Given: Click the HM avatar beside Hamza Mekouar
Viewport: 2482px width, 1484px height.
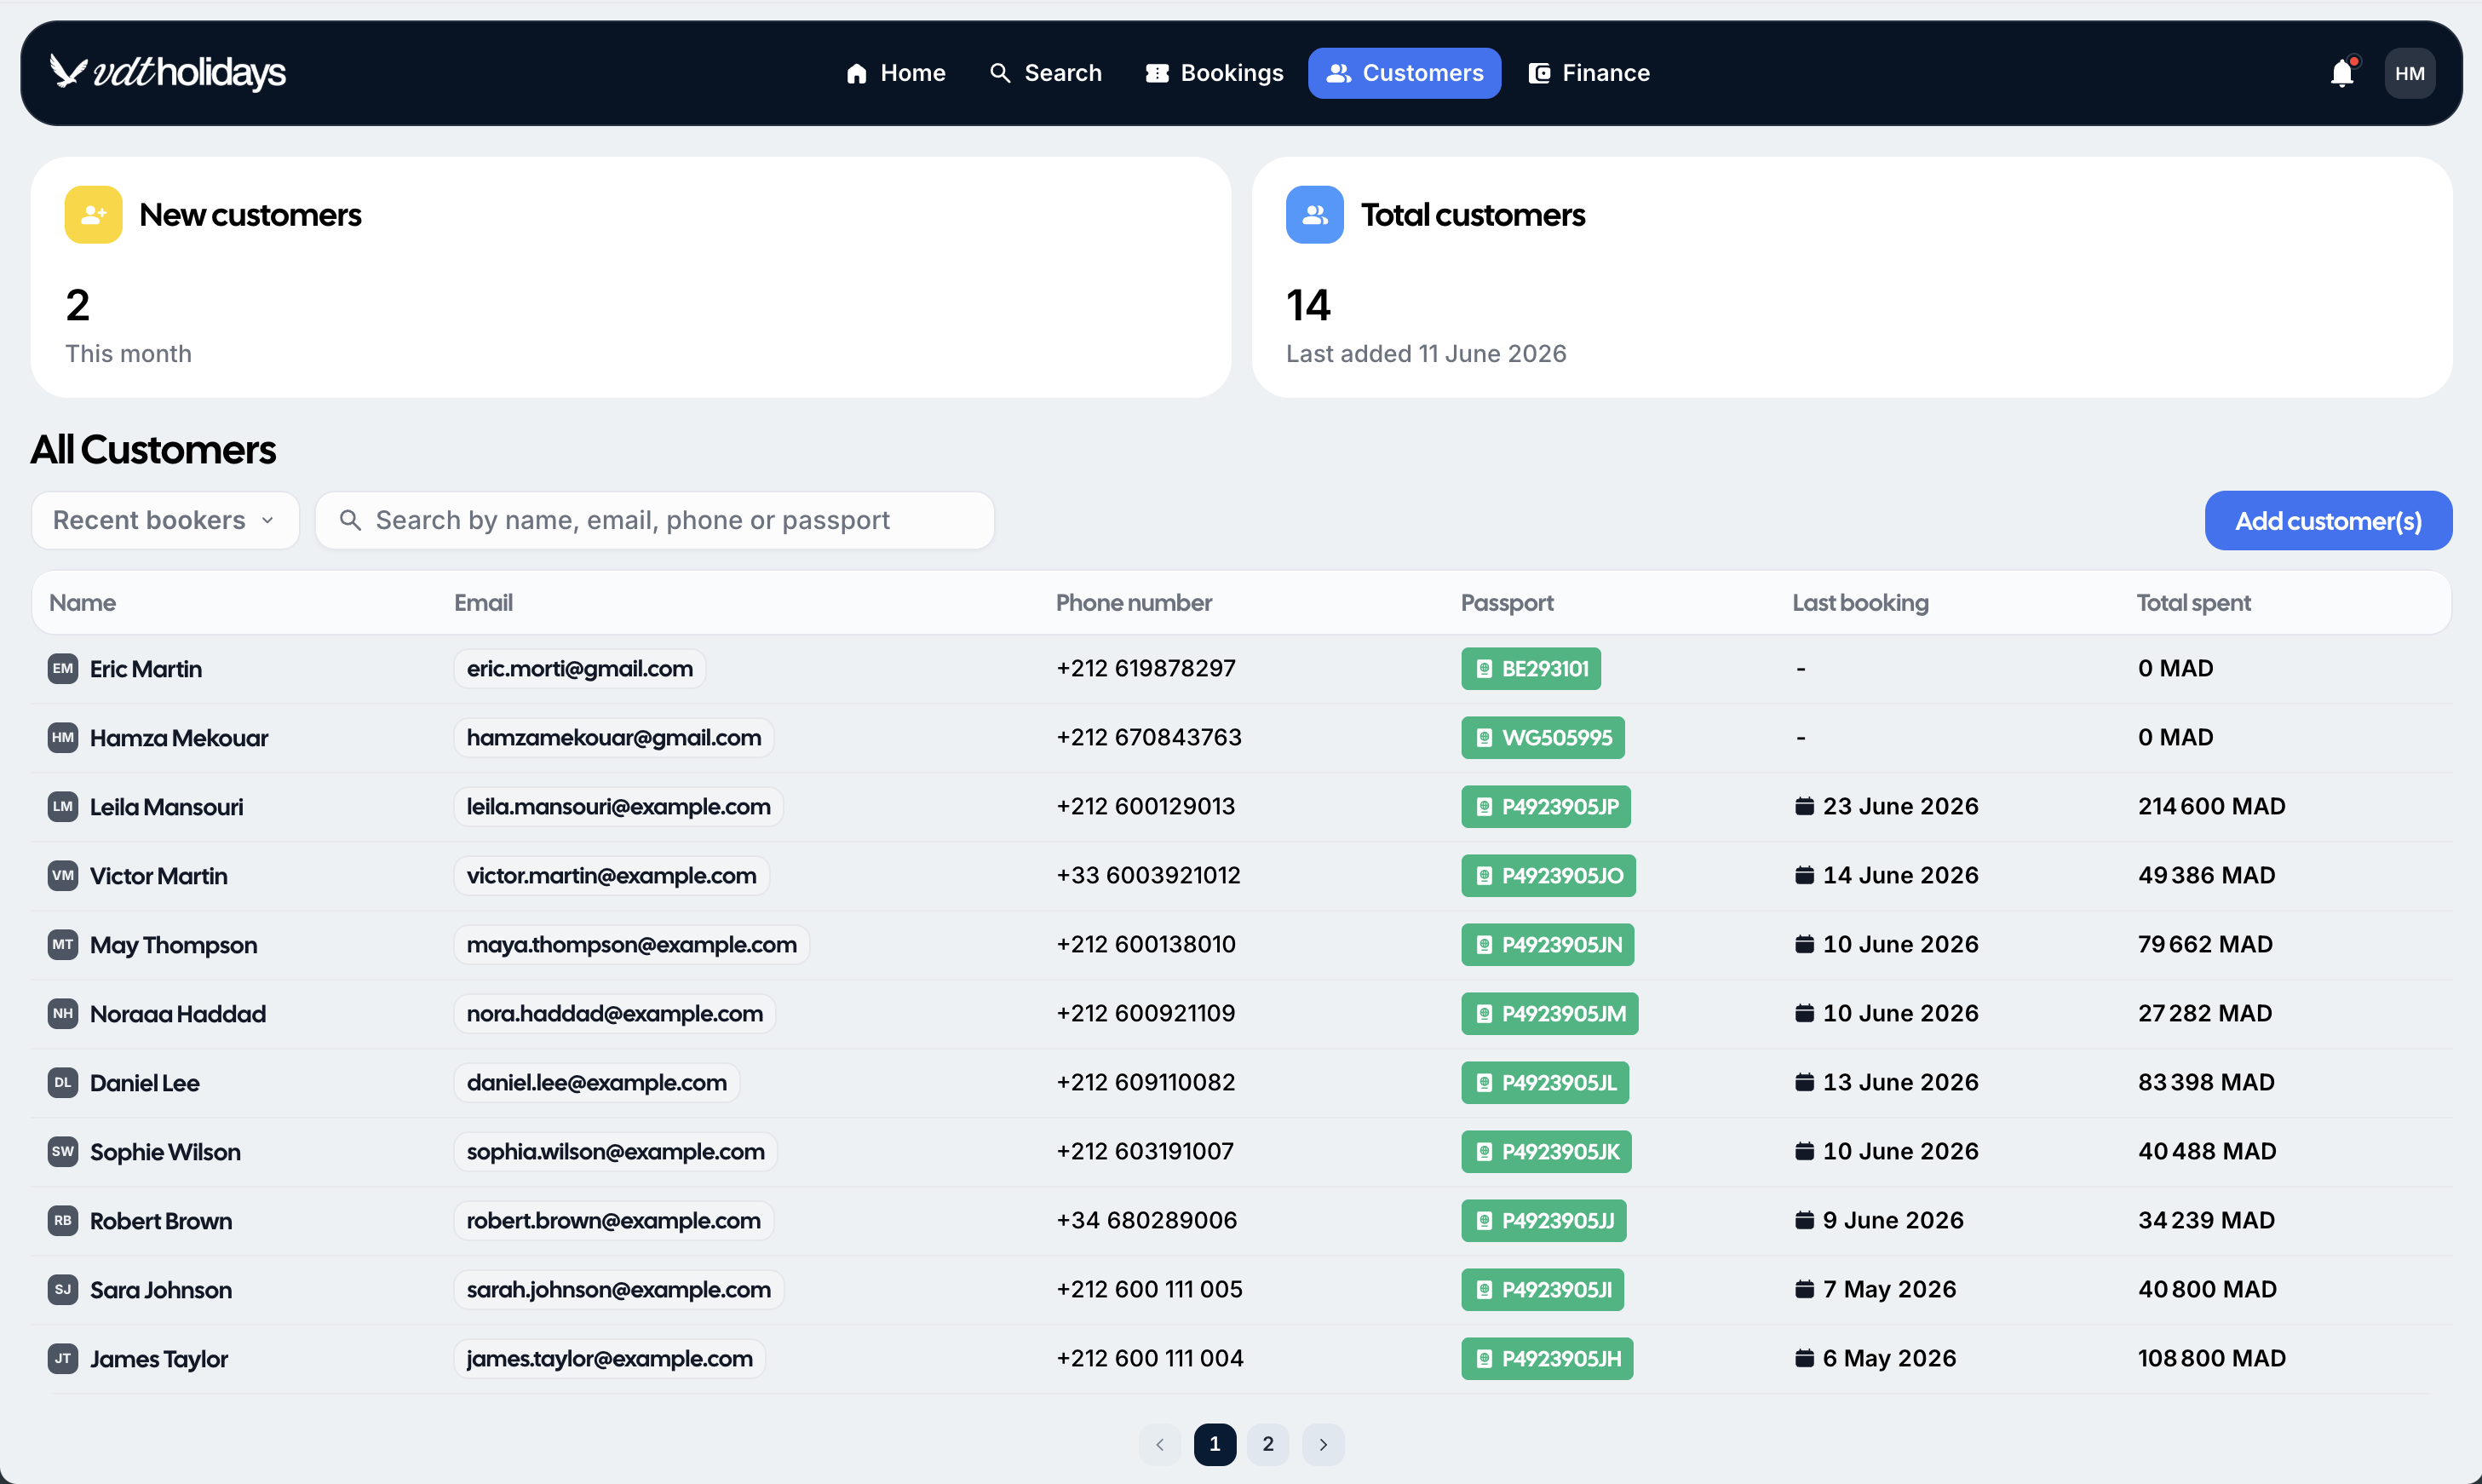Looking at the screenshot, I should 63,737.
